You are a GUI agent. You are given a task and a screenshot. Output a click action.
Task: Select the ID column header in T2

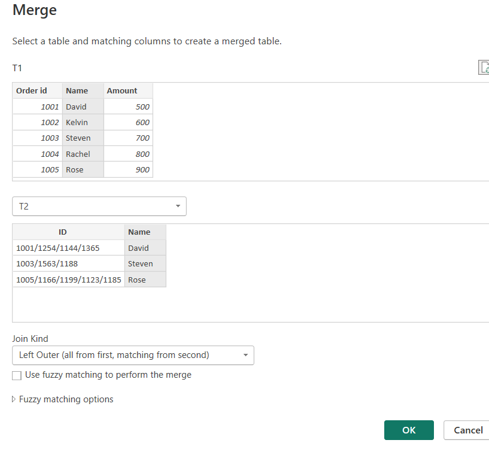(x=69, y=232)
